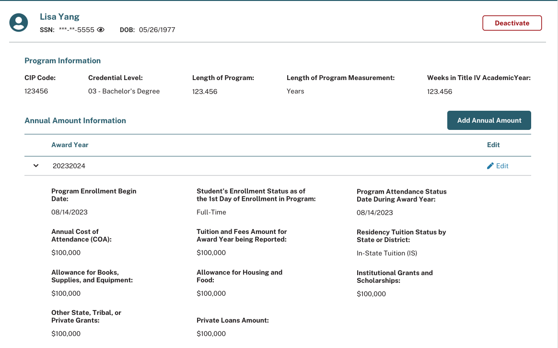Select the Full-Time enrollment status value
Screen dimensions: 558x348
click(x=211, y=212)
